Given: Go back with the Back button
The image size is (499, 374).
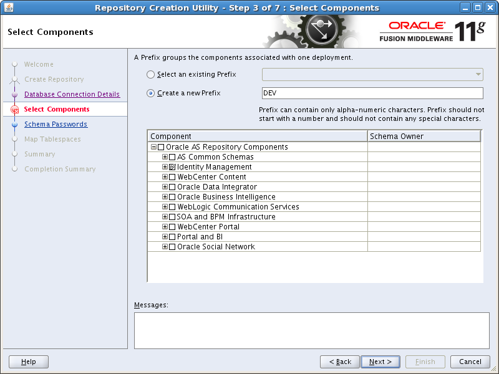Looking at the screenshot, I should point(339,362).
